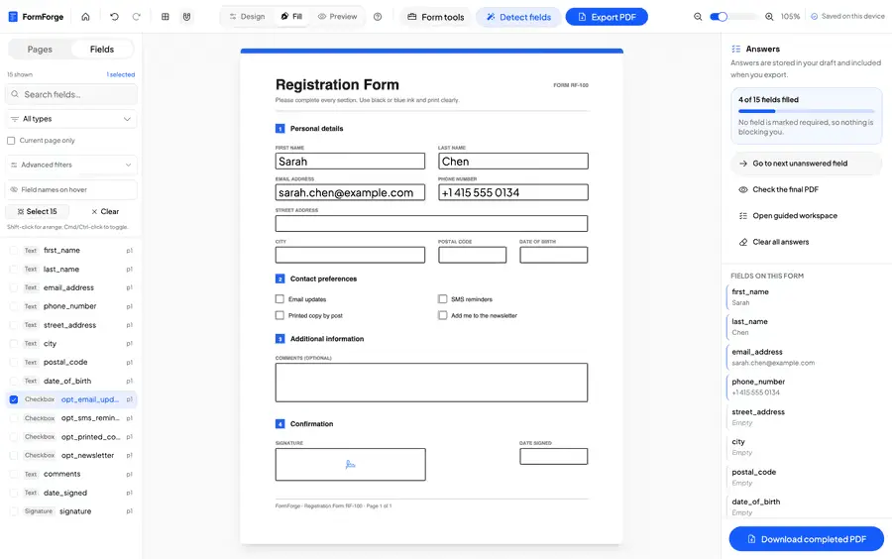892x559 pixels.
Task: Open Form tools
Action: click(x=436, y=17)
